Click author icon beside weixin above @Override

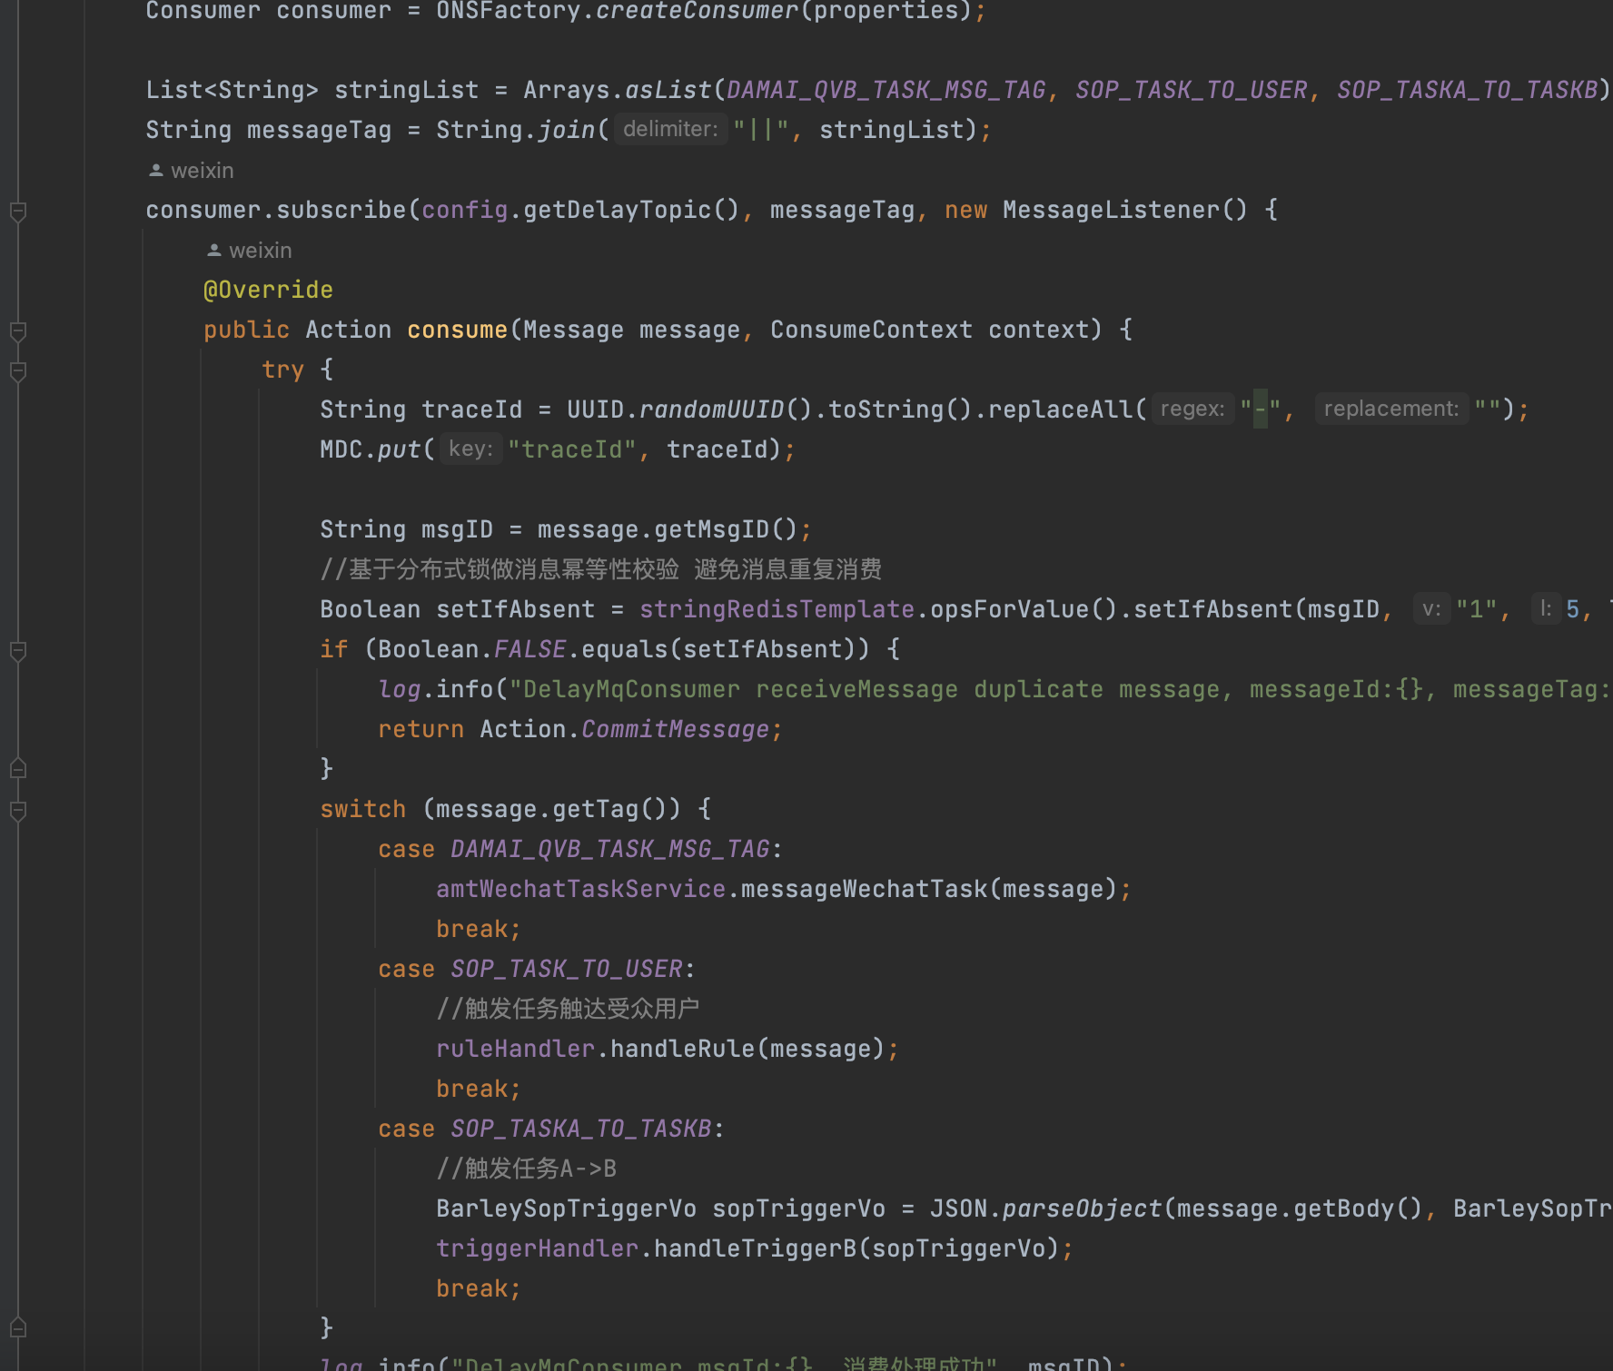pyautogui.click(x=214, y=251)
